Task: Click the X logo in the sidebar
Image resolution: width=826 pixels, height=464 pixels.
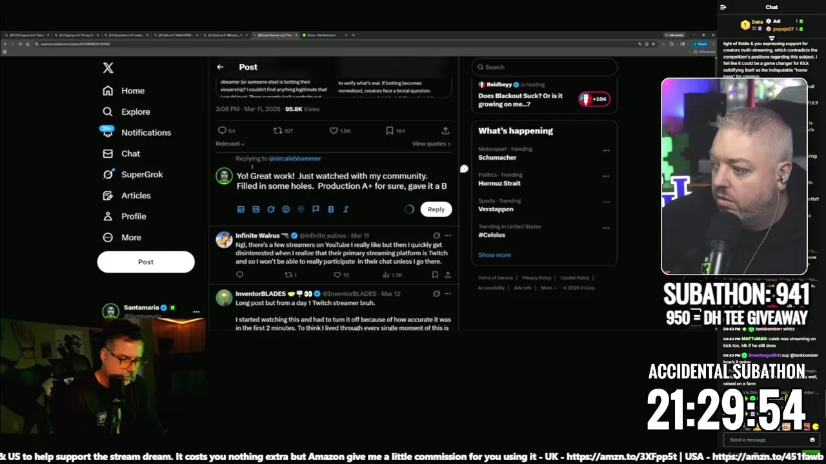Action: (x=108, y=68)
